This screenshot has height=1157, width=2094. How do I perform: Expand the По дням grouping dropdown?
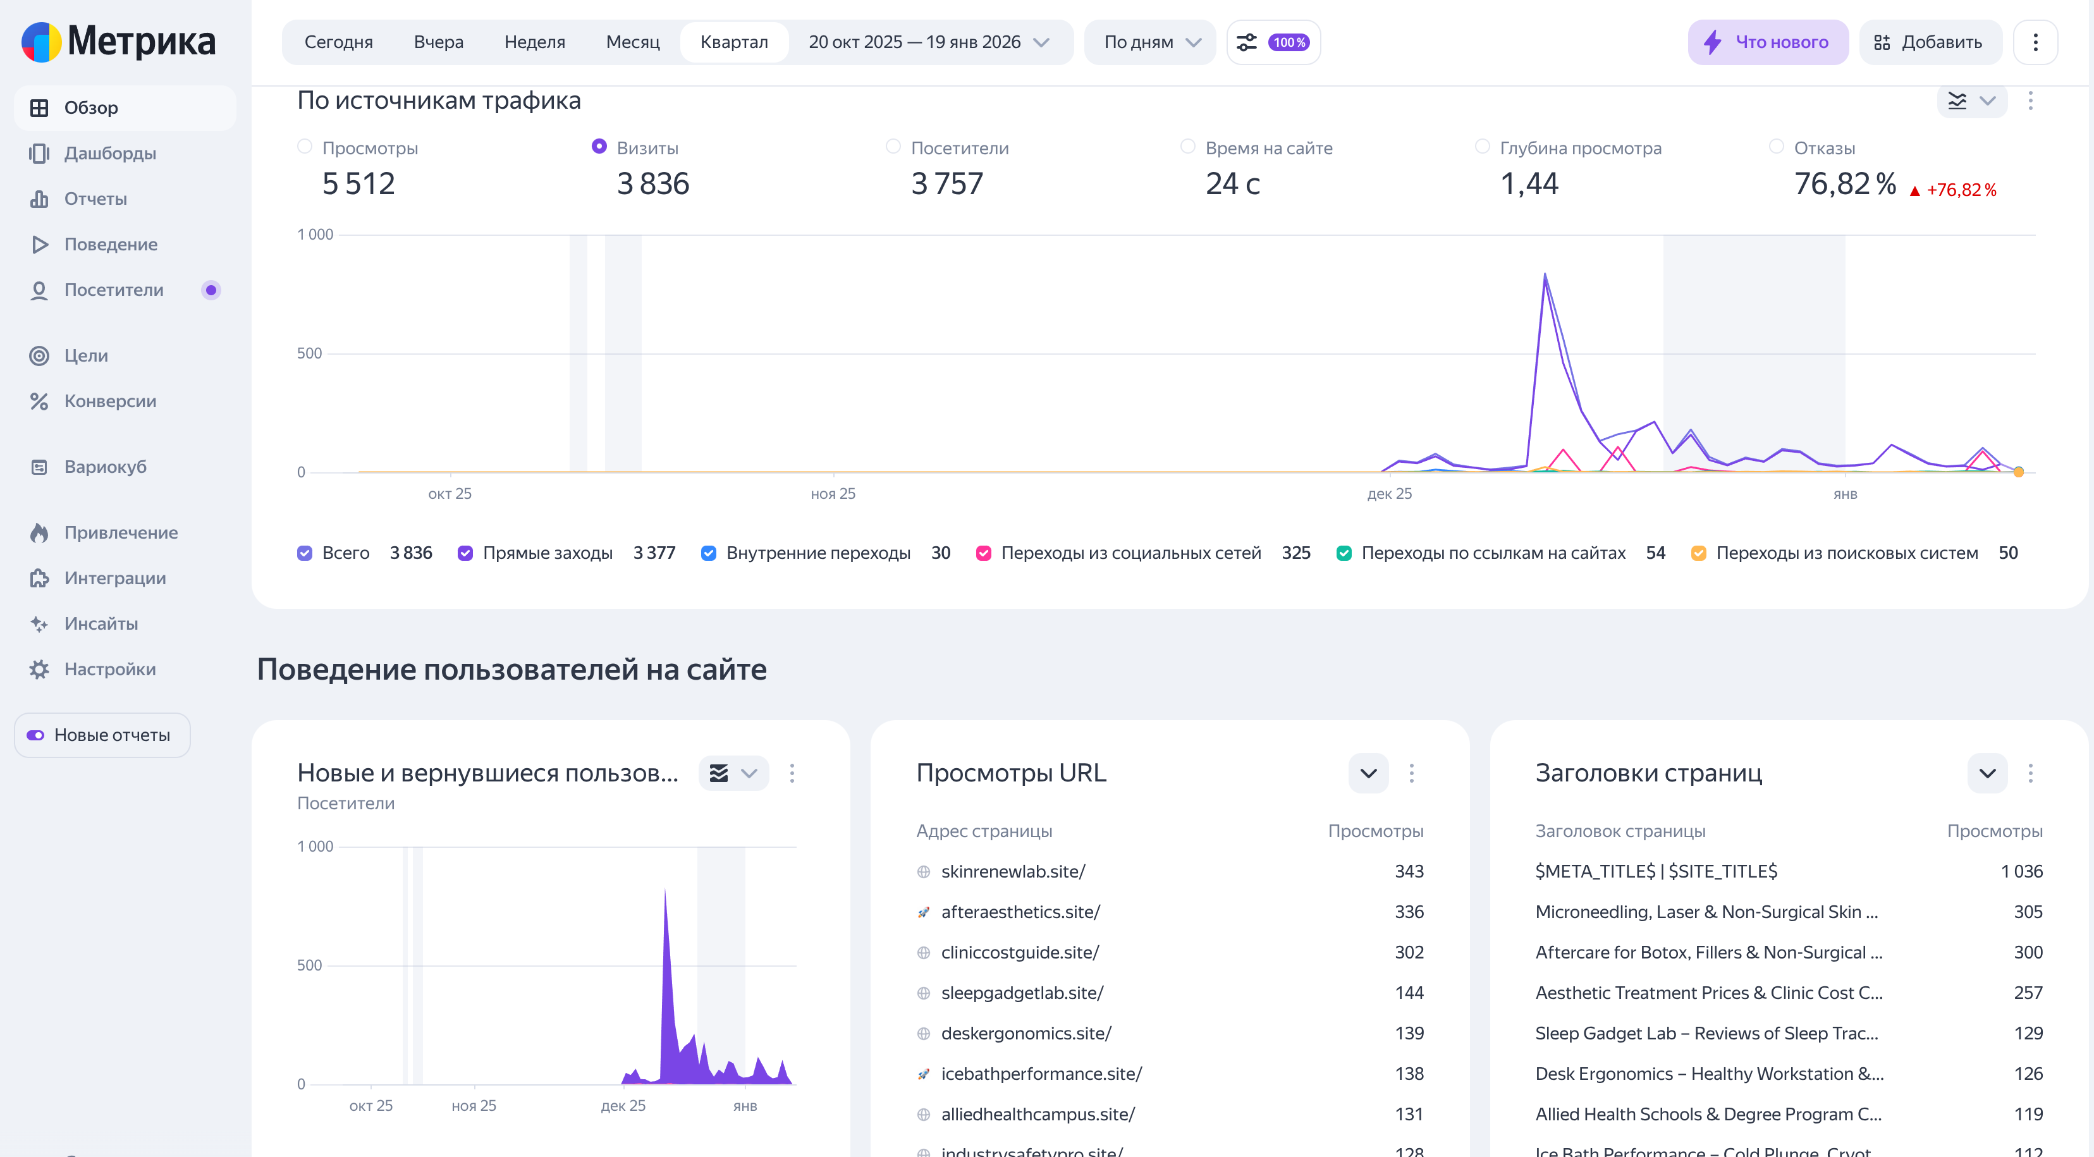[x=1150, y=42]
